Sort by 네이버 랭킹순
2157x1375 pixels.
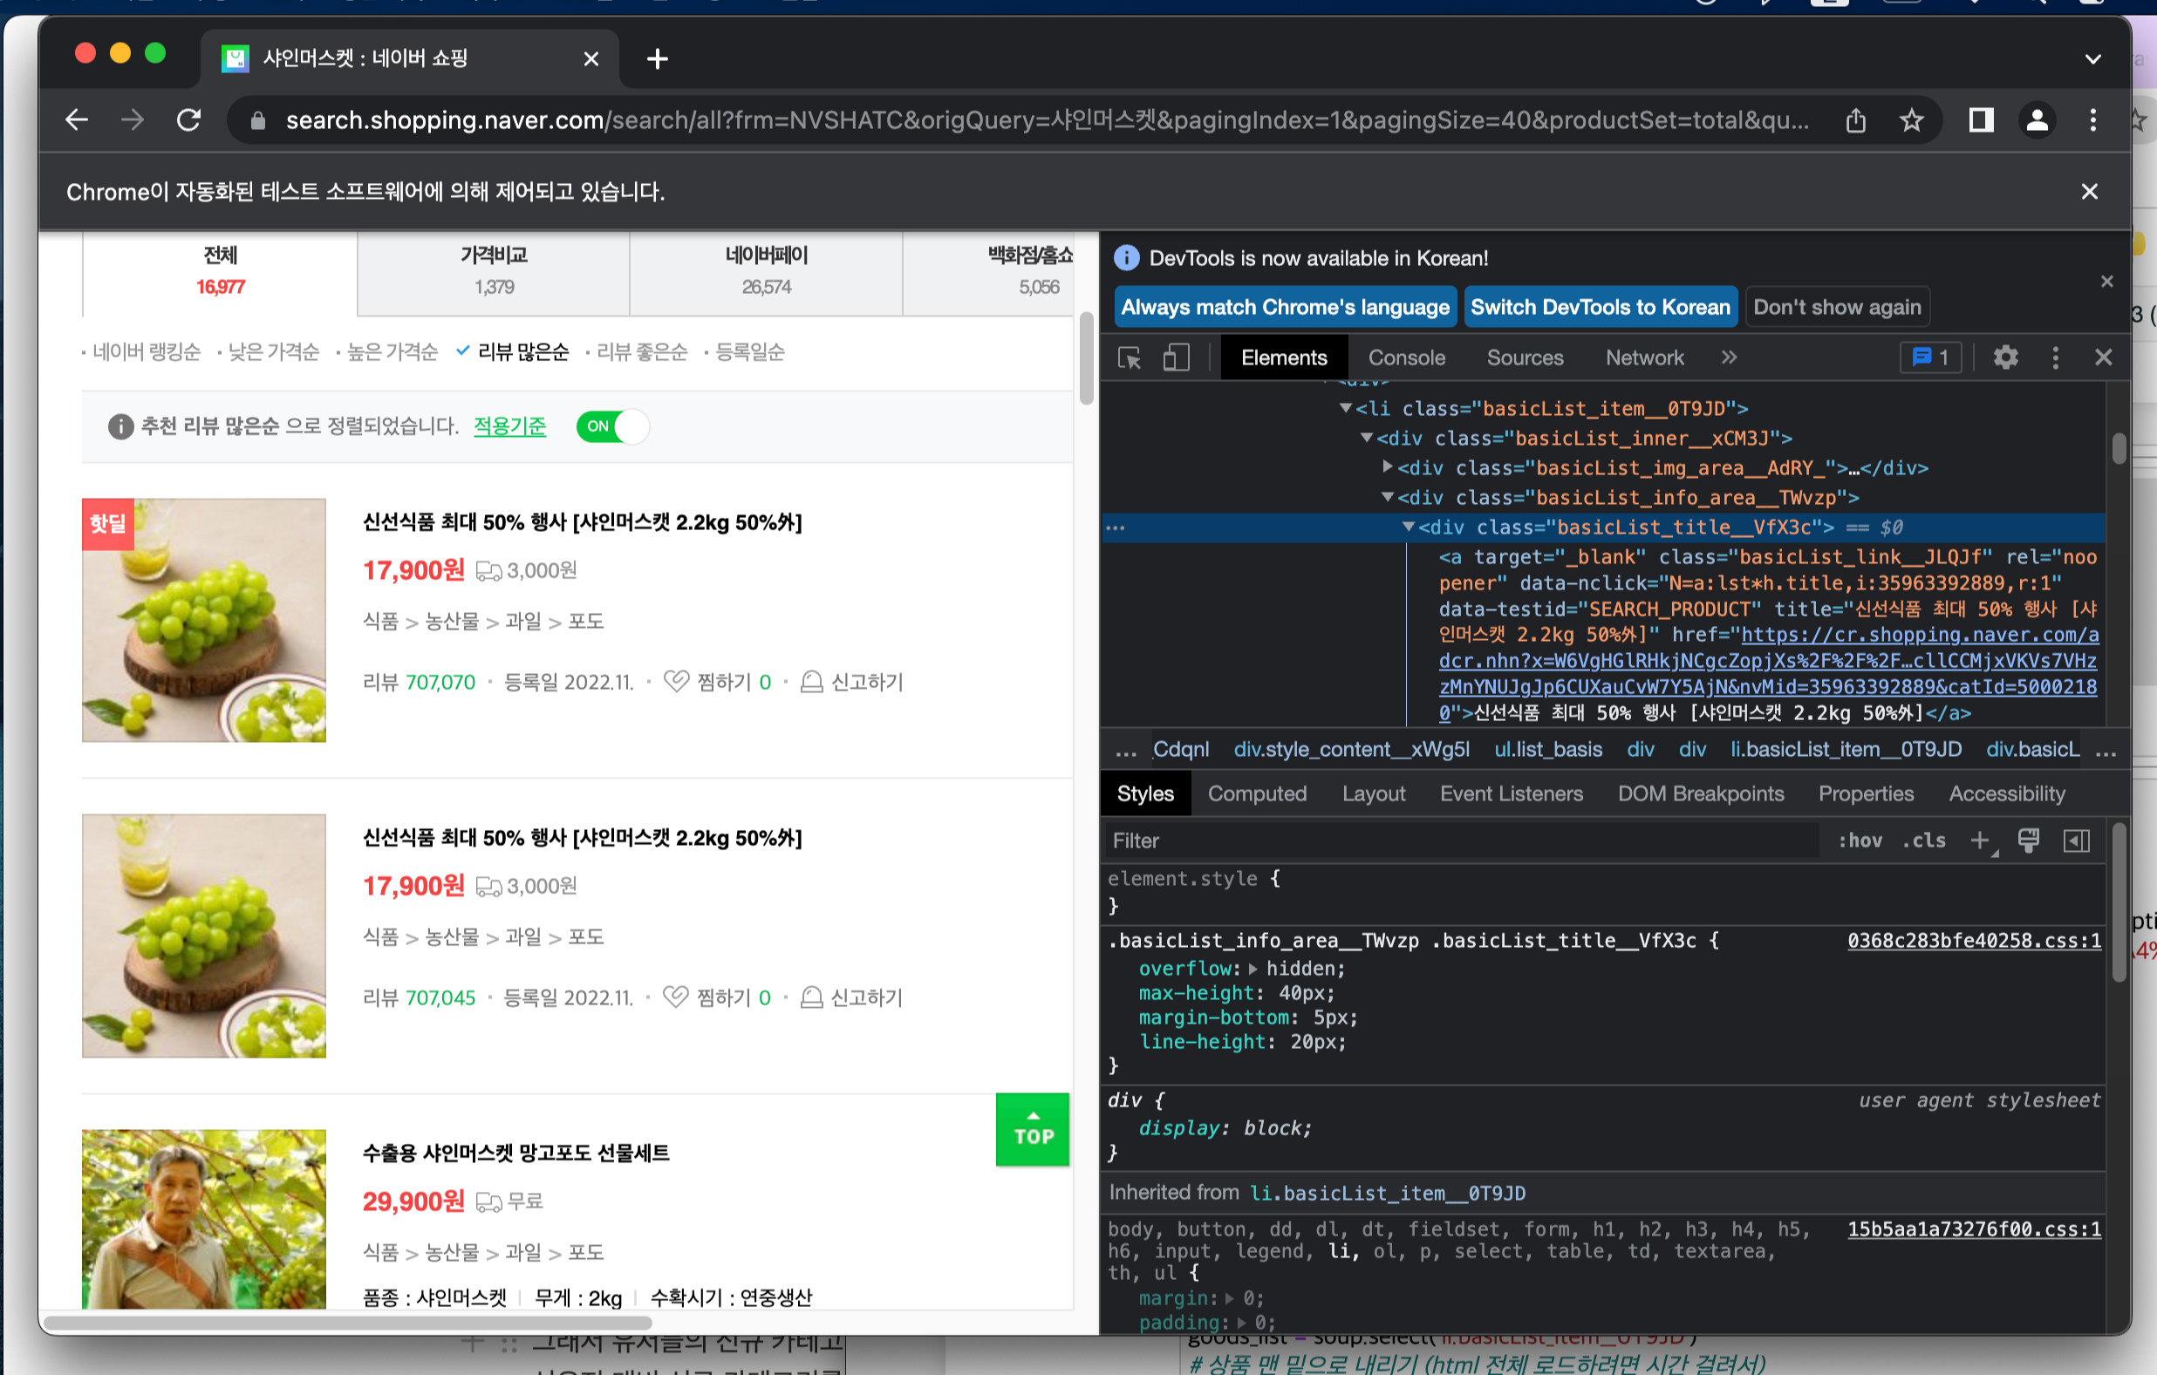coord(147,351)
